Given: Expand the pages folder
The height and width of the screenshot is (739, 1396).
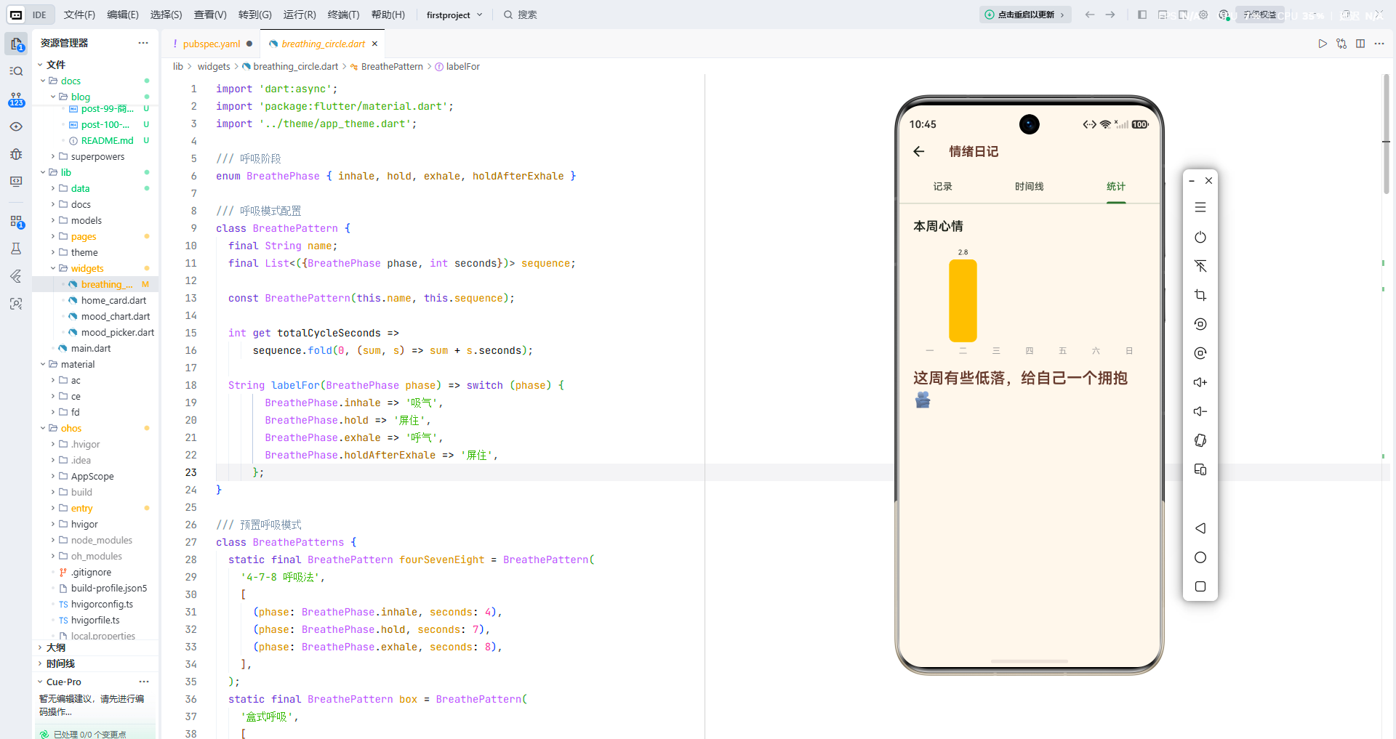Looking at the screenshot, I should click(53, 236).
